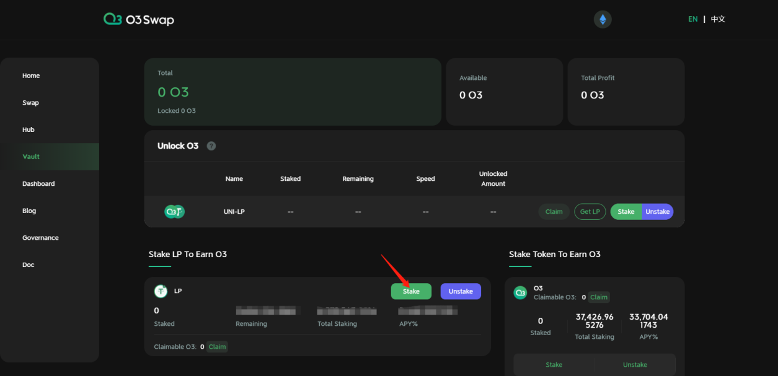The width and height of the screenshot is (778, 376).
Task: Switch language to English (EN)
Action: tap(692, 19)
